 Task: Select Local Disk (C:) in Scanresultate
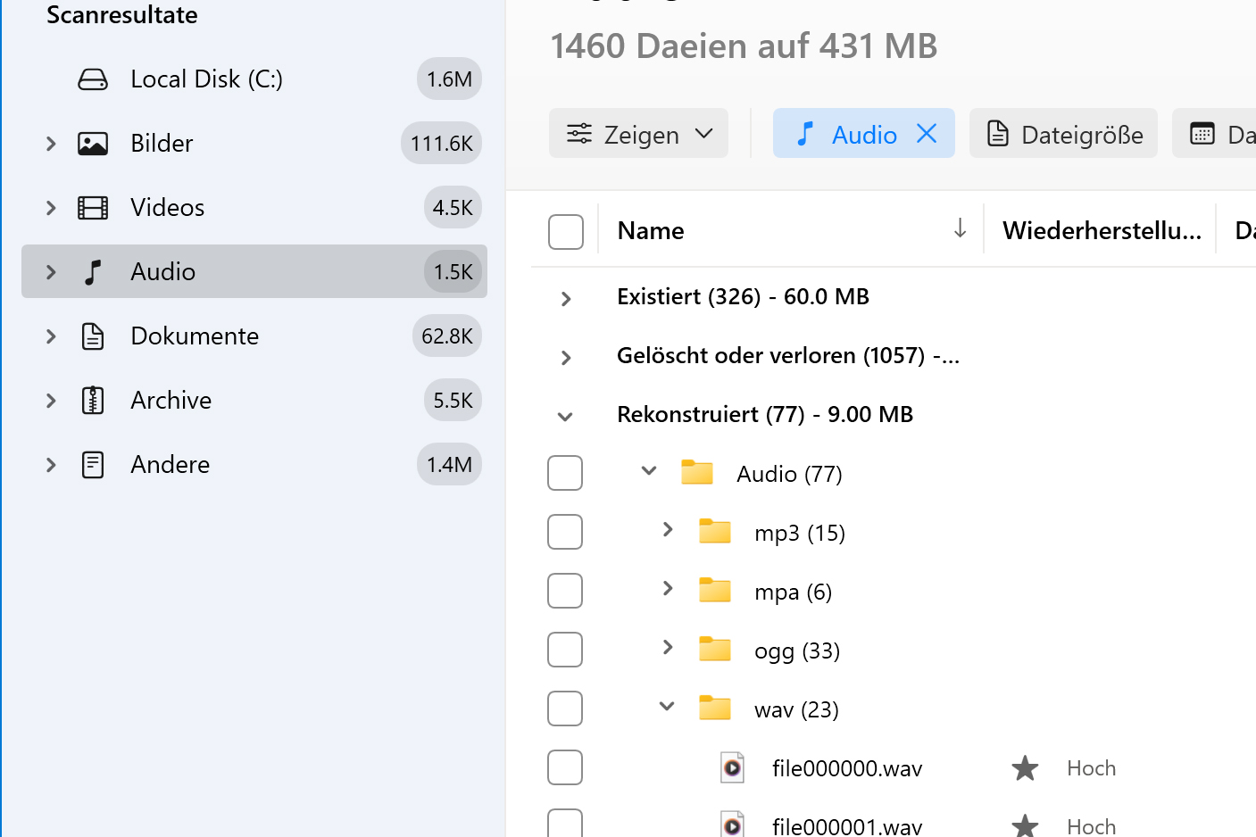click(254, 79)
